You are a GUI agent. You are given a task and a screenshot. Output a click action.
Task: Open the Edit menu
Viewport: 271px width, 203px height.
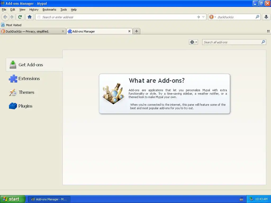[x=13, y=10]
